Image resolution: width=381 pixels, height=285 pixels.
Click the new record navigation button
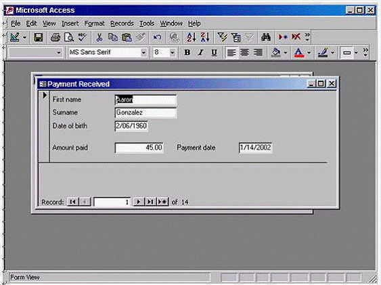pyautogui.click(x=162, y=202)
